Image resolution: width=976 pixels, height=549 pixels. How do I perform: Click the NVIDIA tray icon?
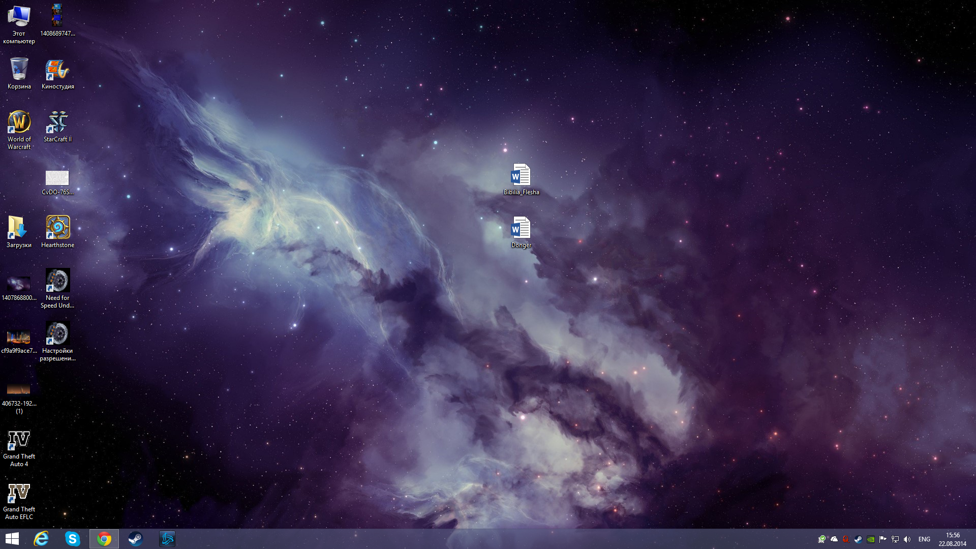871,539
